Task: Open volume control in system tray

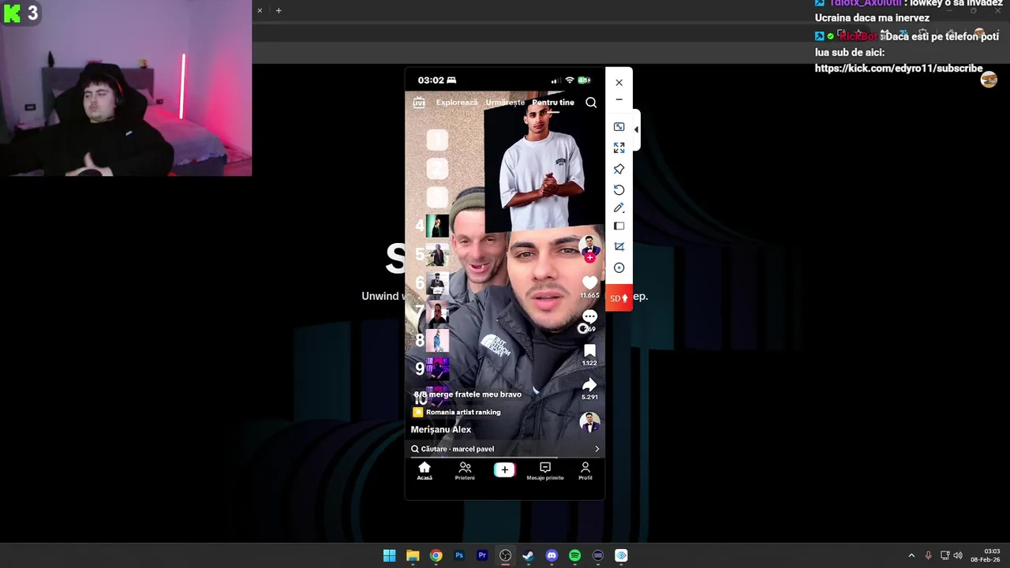Action: click(x=958, y=555)
